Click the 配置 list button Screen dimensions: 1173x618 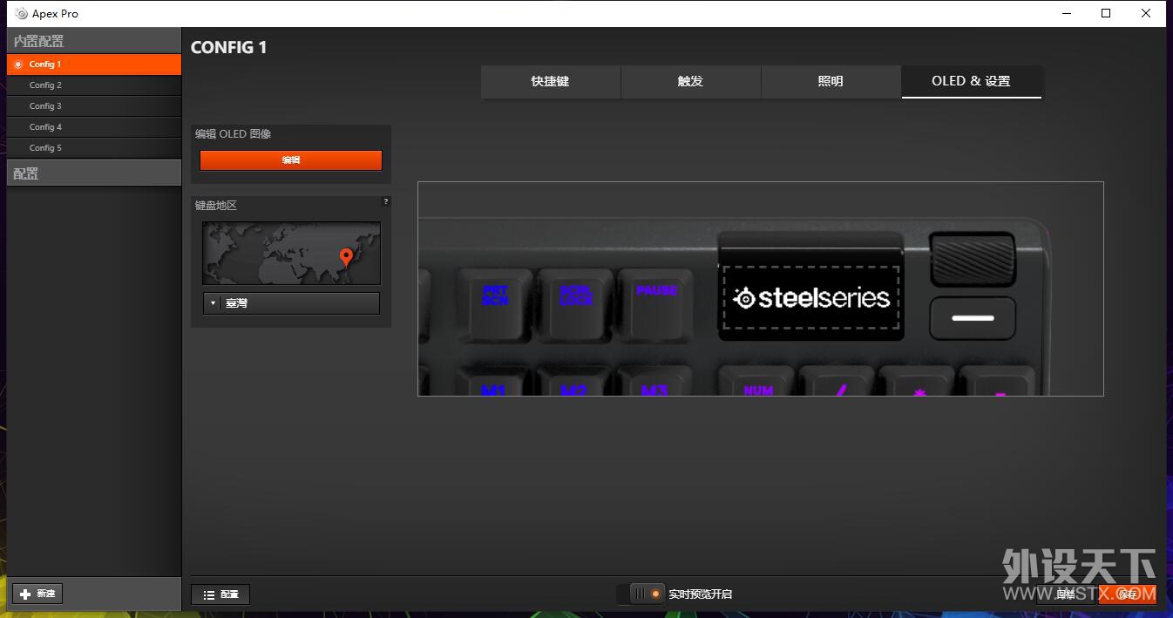point(220,594)
